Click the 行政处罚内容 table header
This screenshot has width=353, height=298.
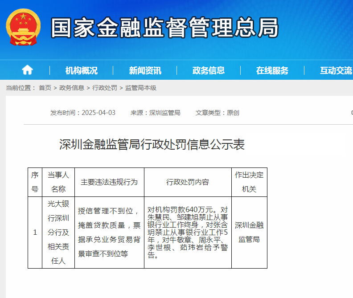188,182
